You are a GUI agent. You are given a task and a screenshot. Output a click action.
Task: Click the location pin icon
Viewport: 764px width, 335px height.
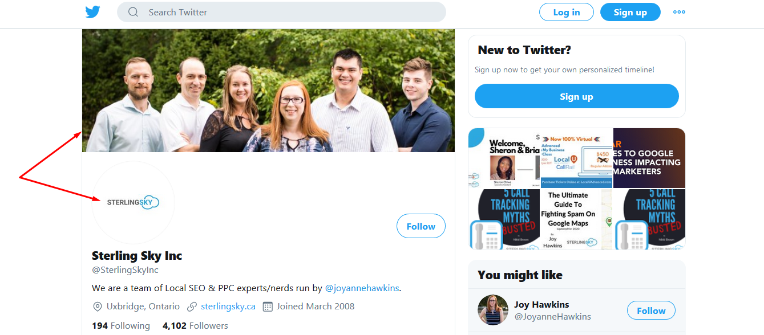pyautogui.click(x=98, y=307)
